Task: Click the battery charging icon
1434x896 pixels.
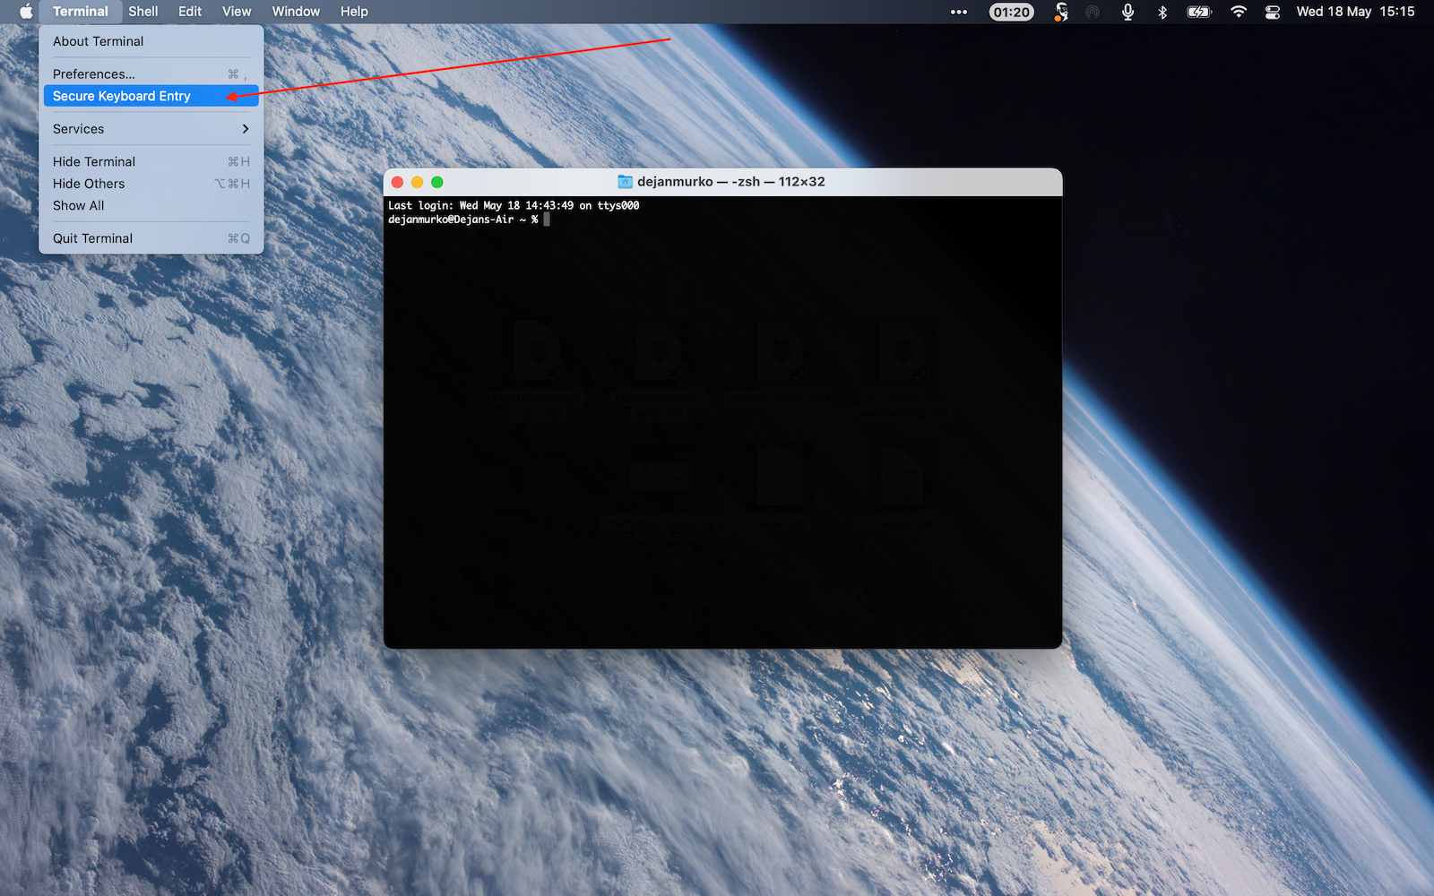Action: pyautogui.click(x=1198, y=12)
